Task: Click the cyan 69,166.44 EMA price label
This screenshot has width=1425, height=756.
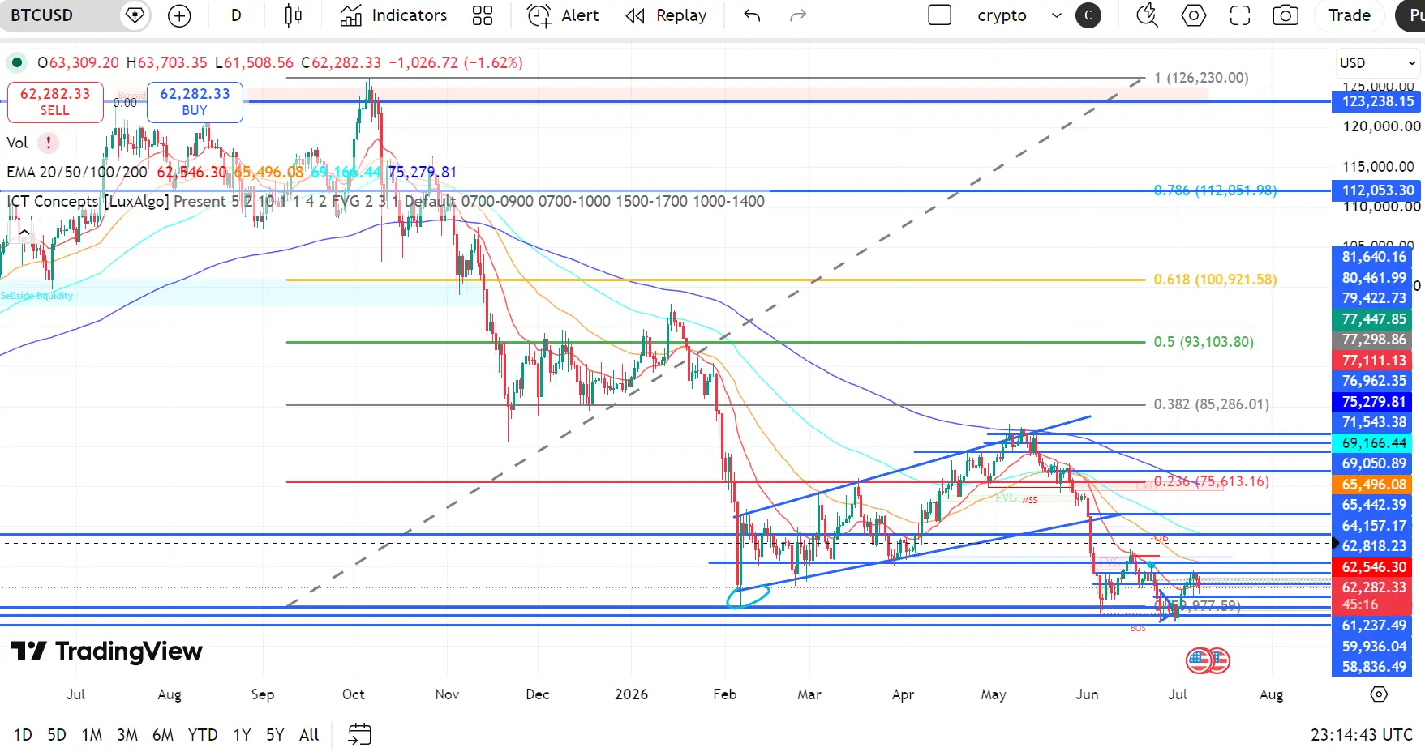Action: click(1373, 443)
